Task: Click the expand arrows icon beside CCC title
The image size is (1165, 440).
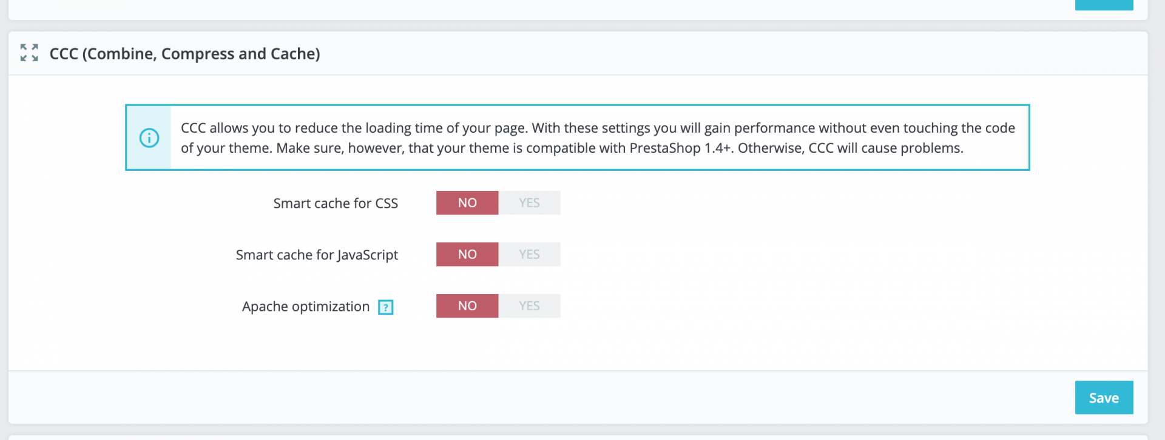Action: [29, 53]
